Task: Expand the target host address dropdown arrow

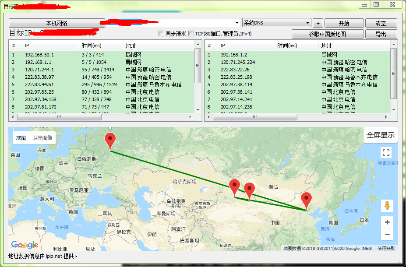Action: pyautogui.click(x=237, y=23)
